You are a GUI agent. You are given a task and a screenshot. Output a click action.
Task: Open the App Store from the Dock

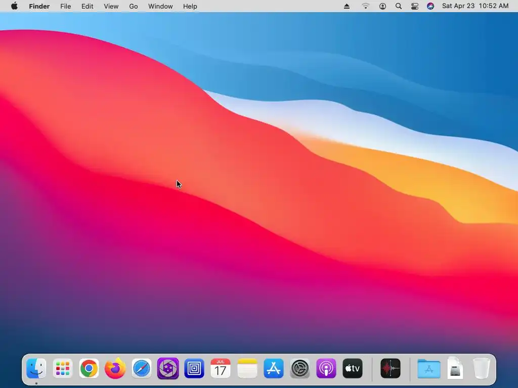click(x=274, y=368)
